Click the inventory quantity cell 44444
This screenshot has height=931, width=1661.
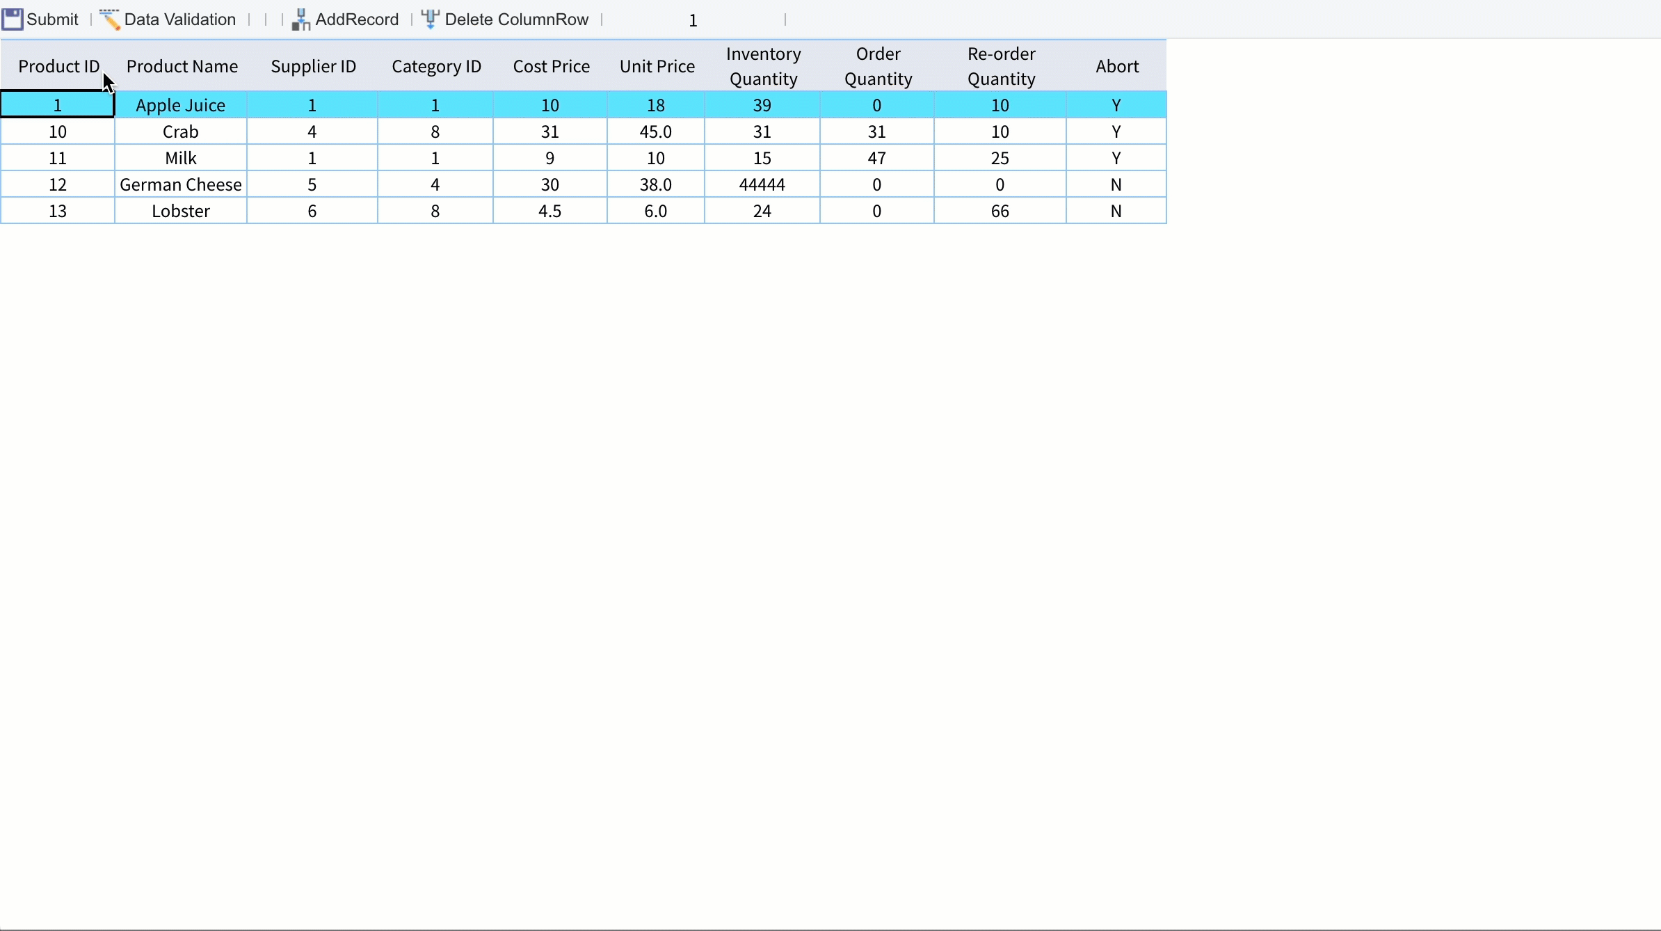click(x=762, y=184)
